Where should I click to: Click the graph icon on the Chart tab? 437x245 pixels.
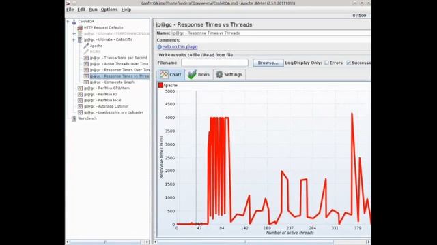pyautogui.click(x=164, y=74)
